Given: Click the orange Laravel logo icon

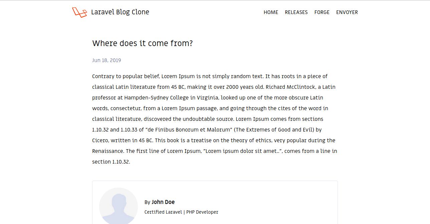Looking at the screenshot, I should click(x=79, y=12).
